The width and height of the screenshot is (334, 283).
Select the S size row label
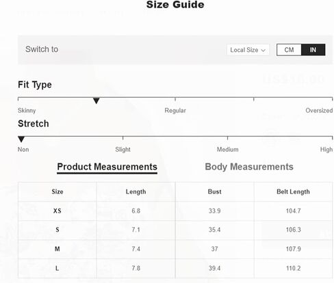[57, 230]
